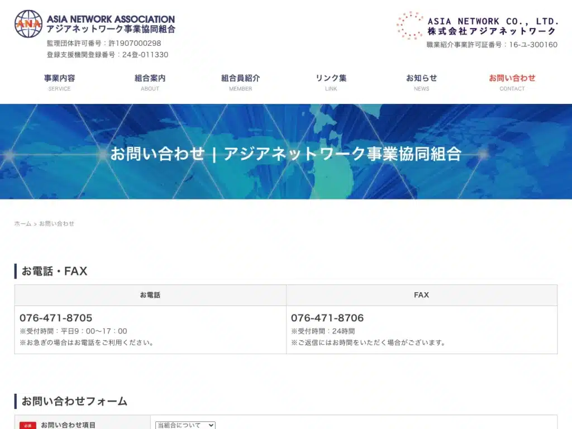Click 登録支援機関登録番号 24登-011330 text
The height and width of the screenshot is (429, 572).
[x=108, y=55]
